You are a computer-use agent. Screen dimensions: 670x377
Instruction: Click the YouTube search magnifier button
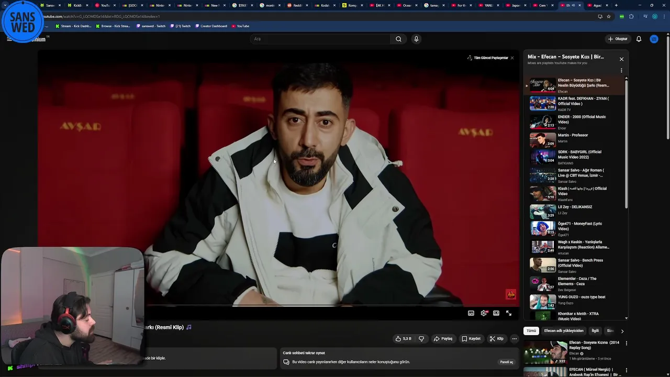[398, 39]
